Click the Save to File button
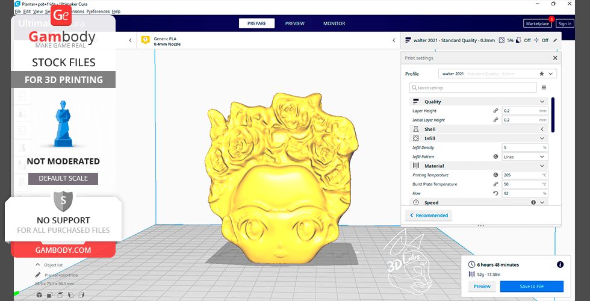This screenshot has height=301, width=590. (532, 287)
